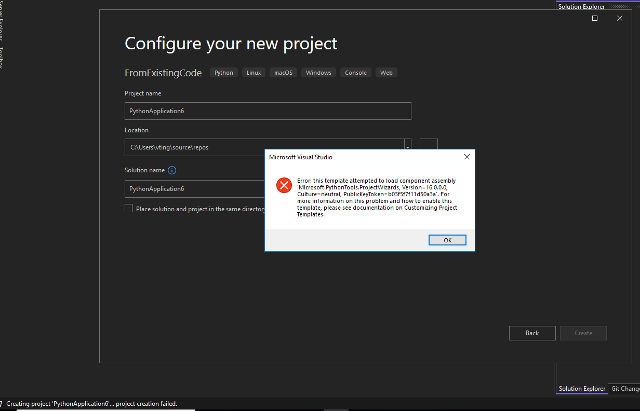The width and height of the screenshot is (640, 411).
Task: Click the Web tag
Action: pyautogui.click(x=386, y=73)
